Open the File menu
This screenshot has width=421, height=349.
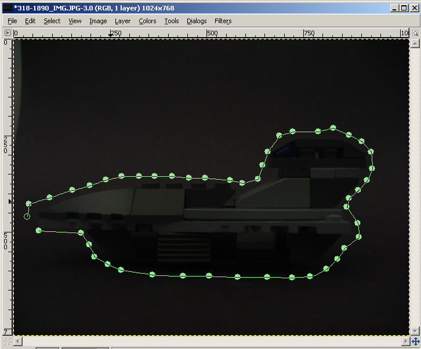[12, 21]
